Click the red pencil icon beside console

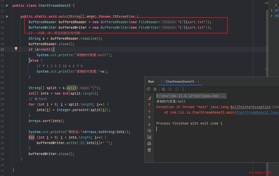(149, 98)
